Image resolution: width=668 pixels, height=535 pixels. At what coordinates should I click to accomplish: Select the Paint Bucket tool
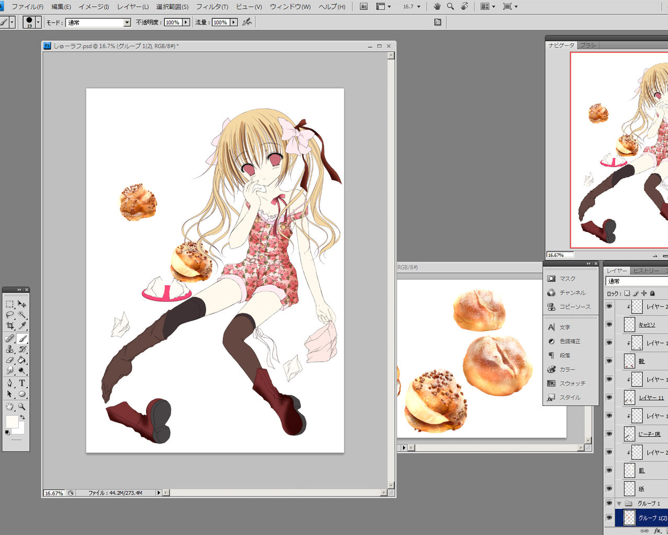pos(22,360)
